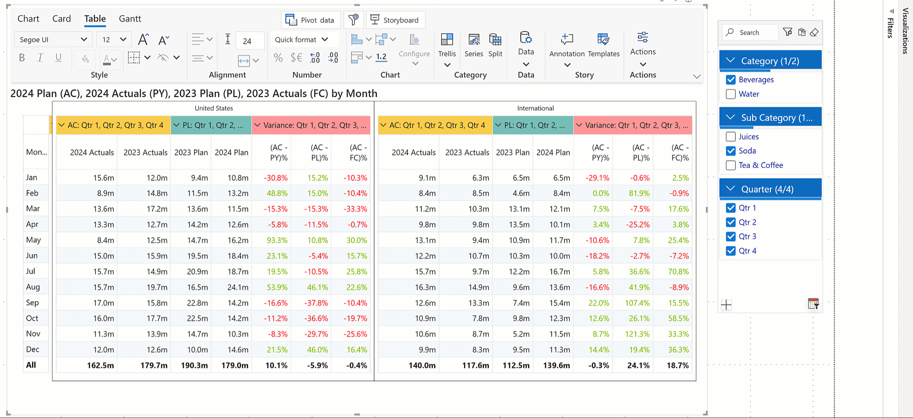Click the Search field in filter panel
The image size is (913, 418).
[x=756, y=32]
